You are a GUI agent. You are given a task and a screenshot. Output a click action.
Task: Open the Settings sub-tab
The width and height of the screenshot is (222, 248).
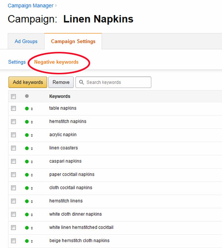pos(17,62)
